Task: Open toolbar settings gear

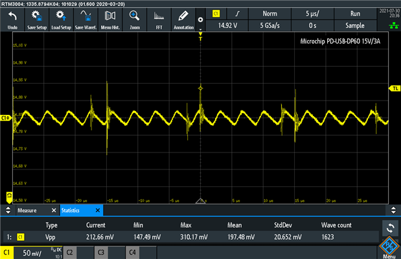Action: point(201,19)
